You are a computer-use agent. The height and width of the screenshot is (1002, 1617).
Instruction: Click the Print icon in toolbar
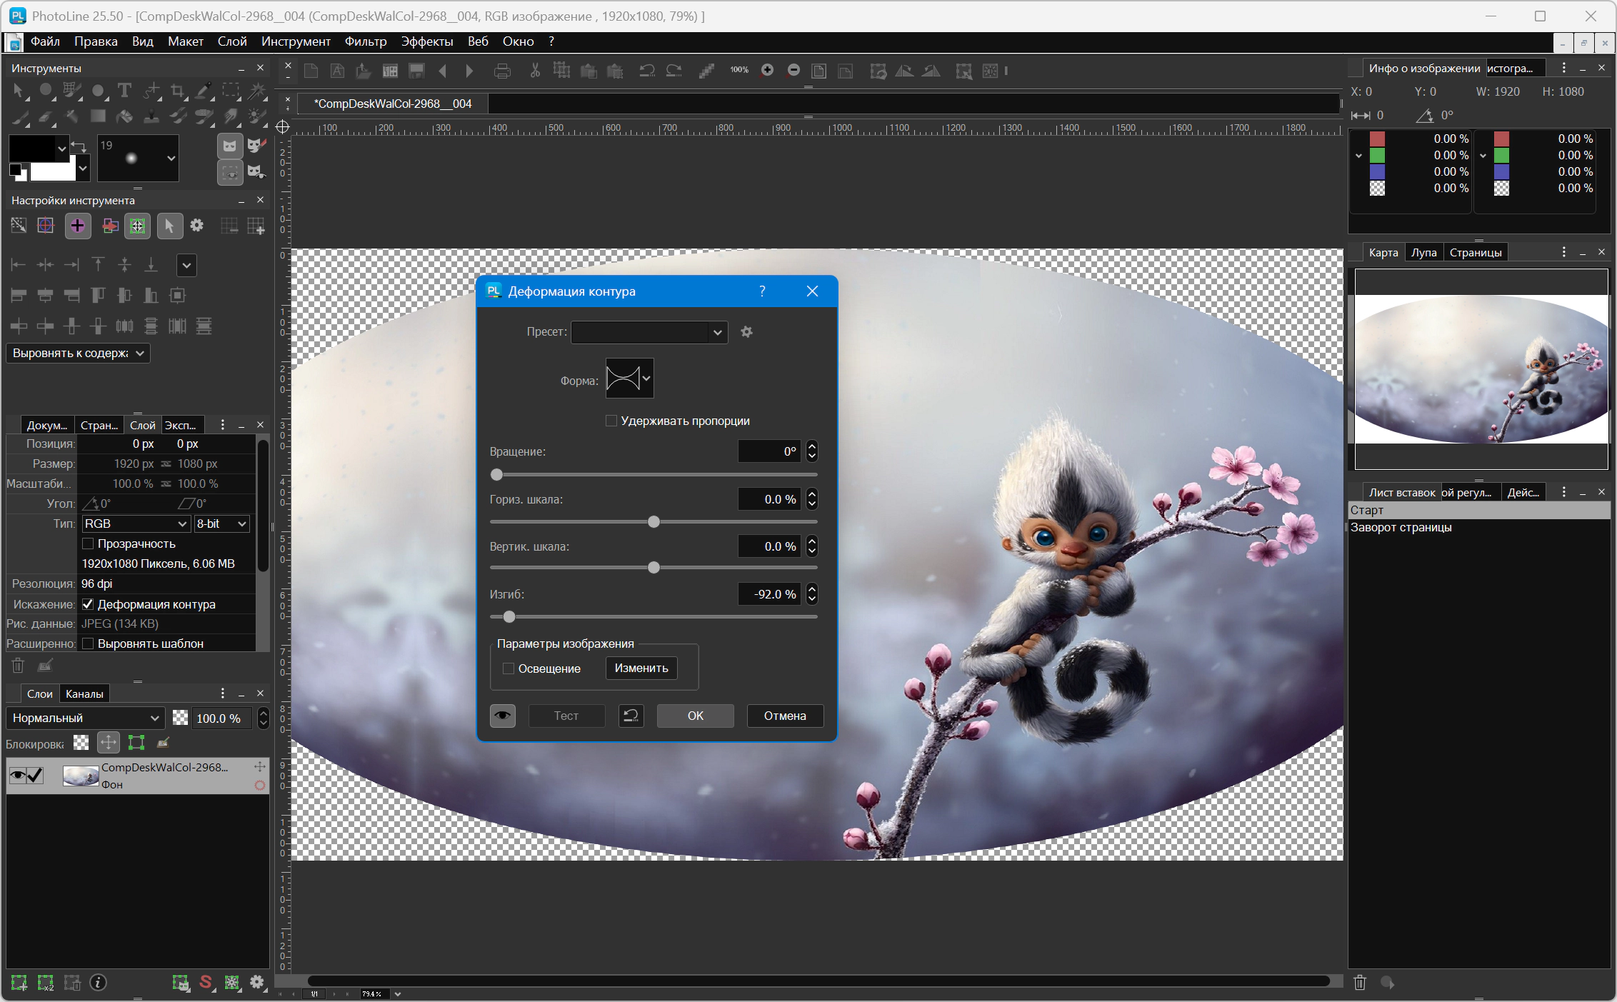pos(502,71)
